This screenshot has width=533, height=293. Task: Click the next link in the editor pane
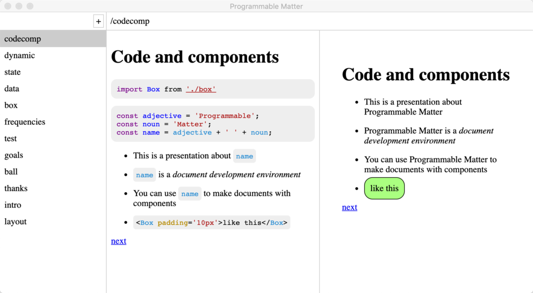point(119,241)
